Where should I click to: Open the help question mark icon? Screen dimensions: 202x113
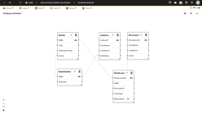186,3
